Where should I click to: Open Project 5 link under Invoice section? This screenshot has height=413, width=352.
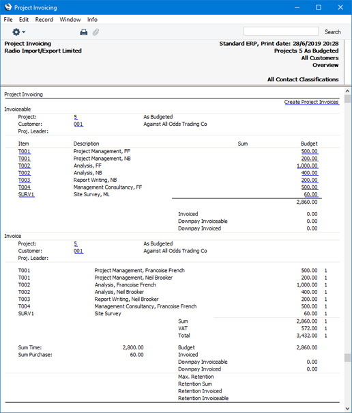[x=76, y=243]
